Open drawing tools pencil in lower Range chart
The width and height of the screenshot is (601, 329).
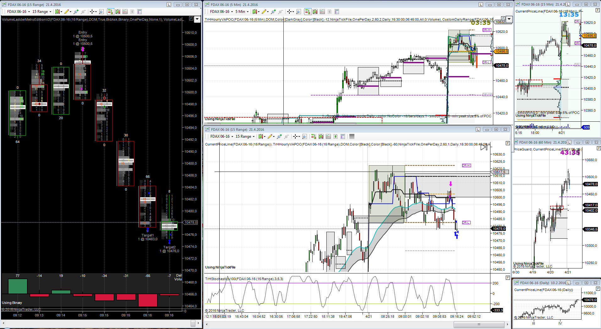(x=270, y=136)
